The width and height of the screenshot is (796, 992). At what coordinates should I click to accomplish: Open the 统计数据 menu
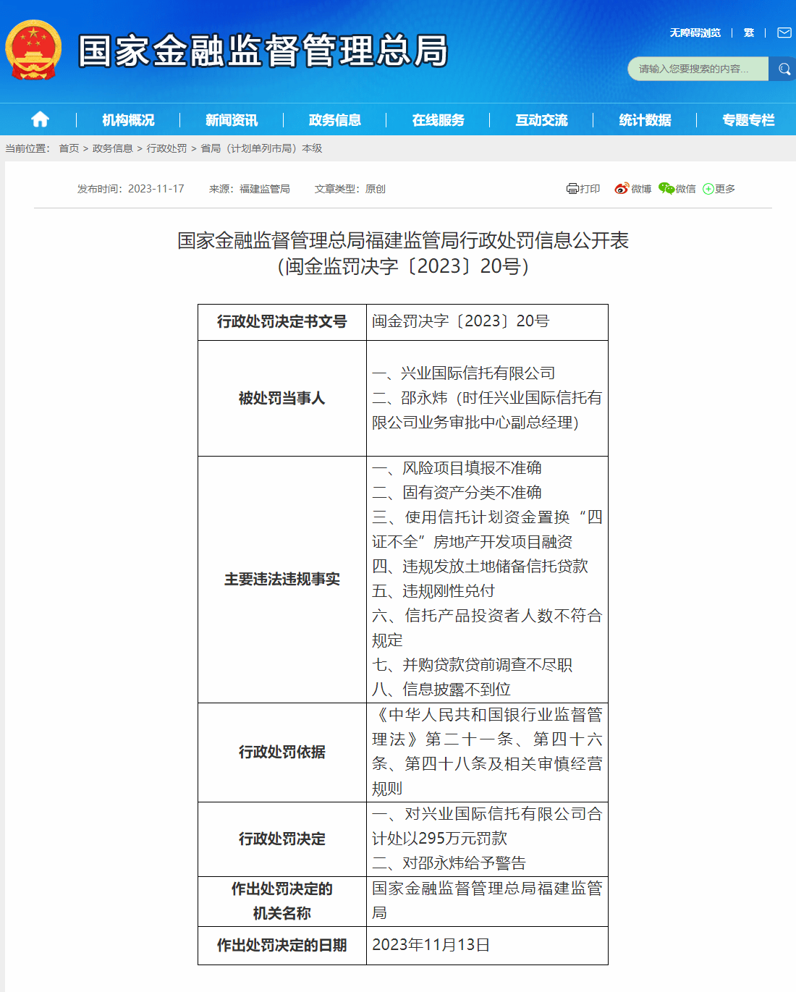pos(645,120)
